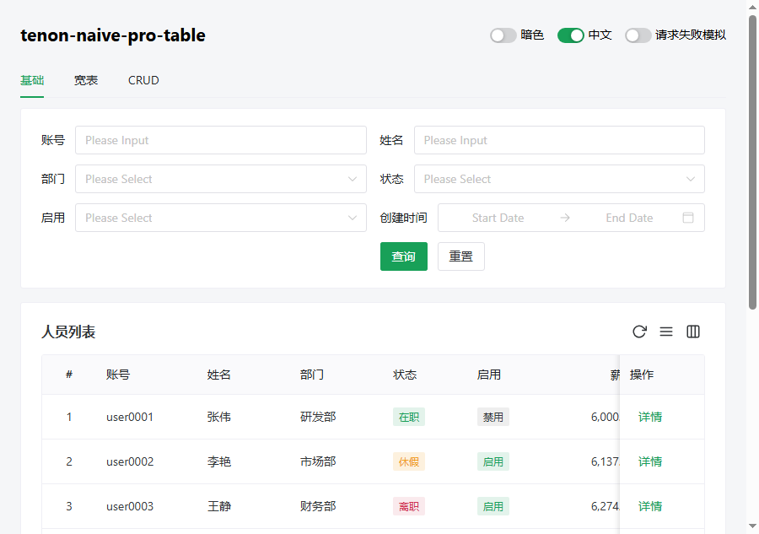Open the 启用 select dropdown
Screen dimensions: 759x534
pos(221,218)
